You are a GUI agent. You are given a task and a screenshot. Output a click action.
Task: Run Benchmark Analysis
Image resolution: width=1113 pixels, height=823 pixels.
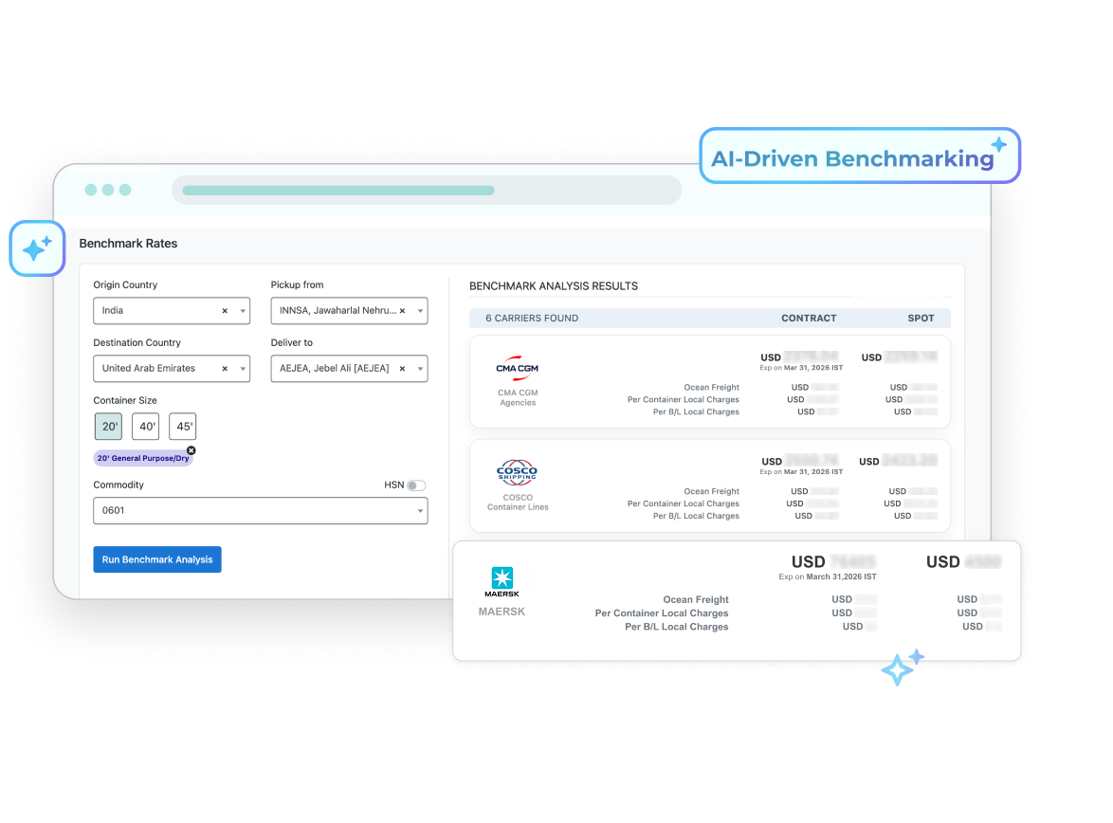tap(157, 559)
